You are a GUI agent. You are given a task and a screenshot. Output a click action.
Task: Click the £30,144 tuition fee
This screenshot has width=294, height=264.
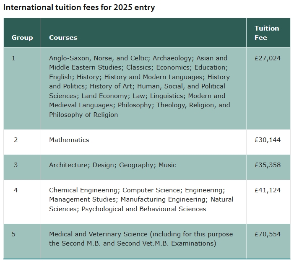coord(268,140)
